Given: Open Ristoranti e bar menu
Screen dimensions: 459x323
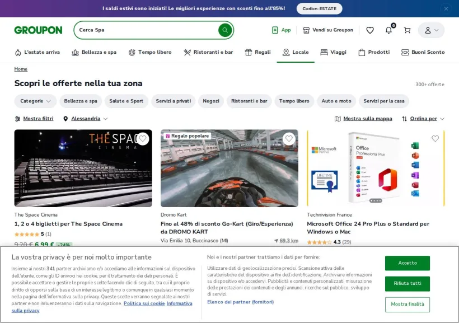Looking at the screenshot, I should coord(208,52).
